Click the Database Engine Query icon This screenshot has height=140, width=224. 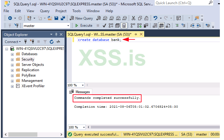99,18
